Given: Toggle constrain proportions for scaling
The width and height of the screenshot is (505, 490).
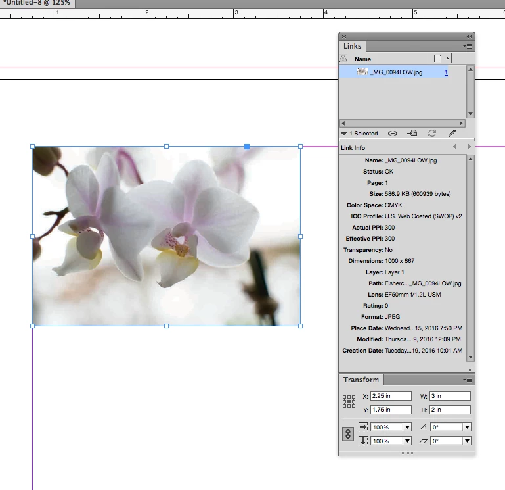Looking at the screenshot, I should pyautogui.click(x=348, y=434).
